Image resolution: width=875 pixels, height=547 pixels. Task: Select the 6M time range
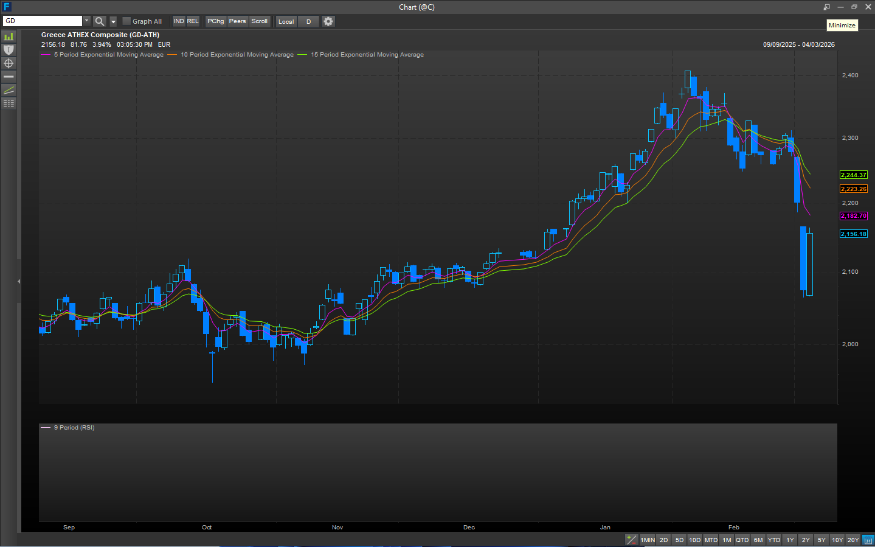[x=758, y=540]
